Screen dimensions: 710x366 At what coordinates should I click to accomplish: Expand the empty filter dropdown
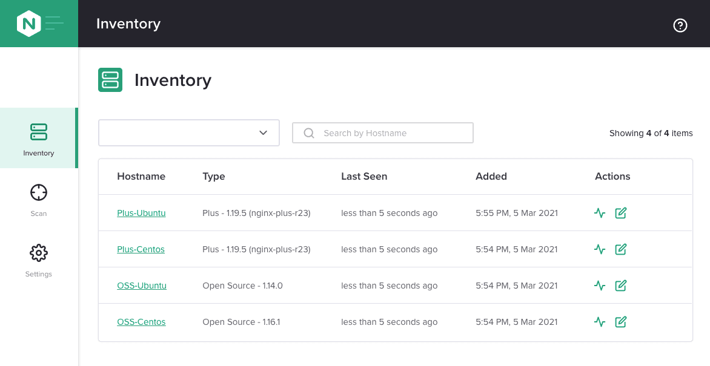click(x=188, y=132)
